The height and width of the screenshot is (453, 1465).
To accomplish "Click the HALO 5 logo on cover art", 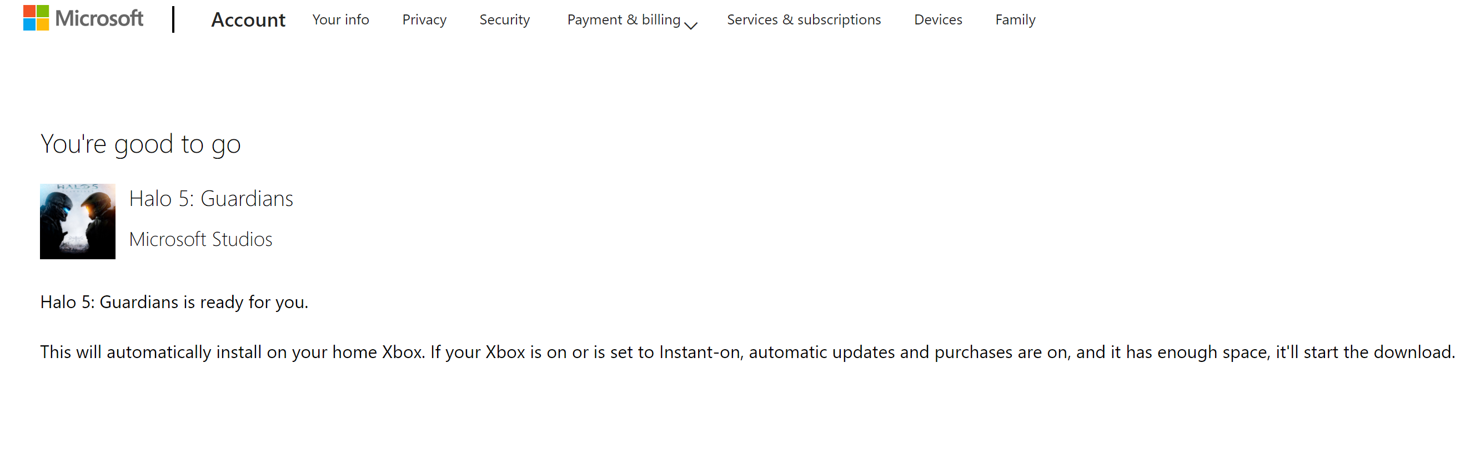I will tap(77, 187).
